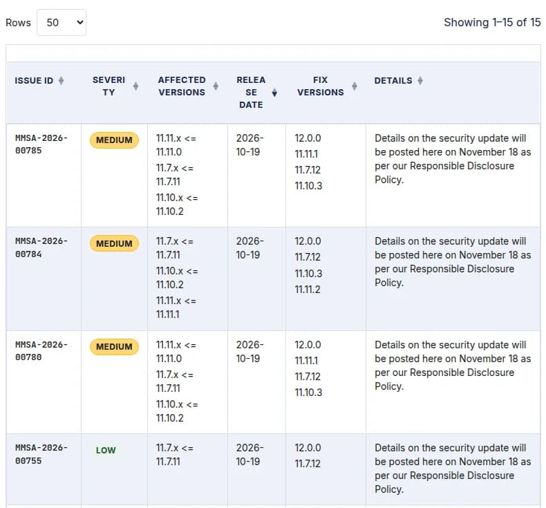Click the Rows label

pyautogui.click(x=18, y=23)
